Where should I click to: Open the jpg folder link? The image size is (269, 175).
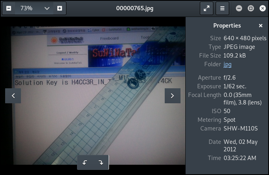pyautogui.click(x=228, y=64)
